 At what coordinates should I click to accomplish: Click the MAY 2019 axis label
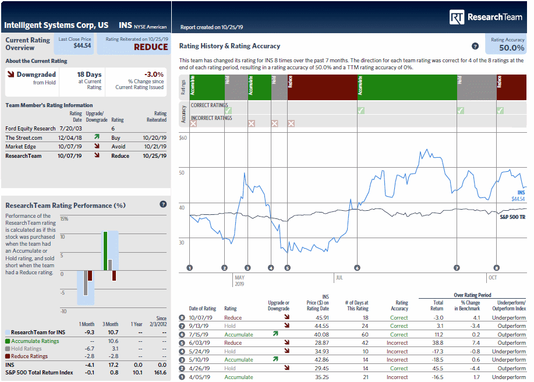[240, 281]
